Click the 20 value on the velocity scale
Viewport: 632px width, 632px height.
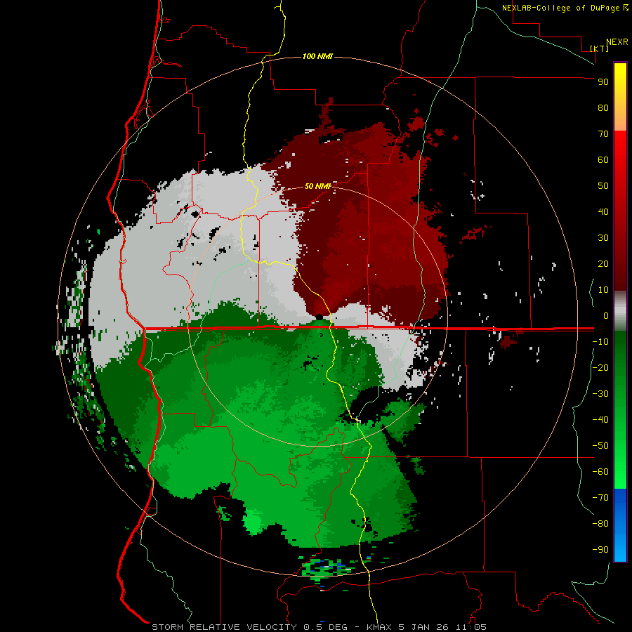point(603,264)
